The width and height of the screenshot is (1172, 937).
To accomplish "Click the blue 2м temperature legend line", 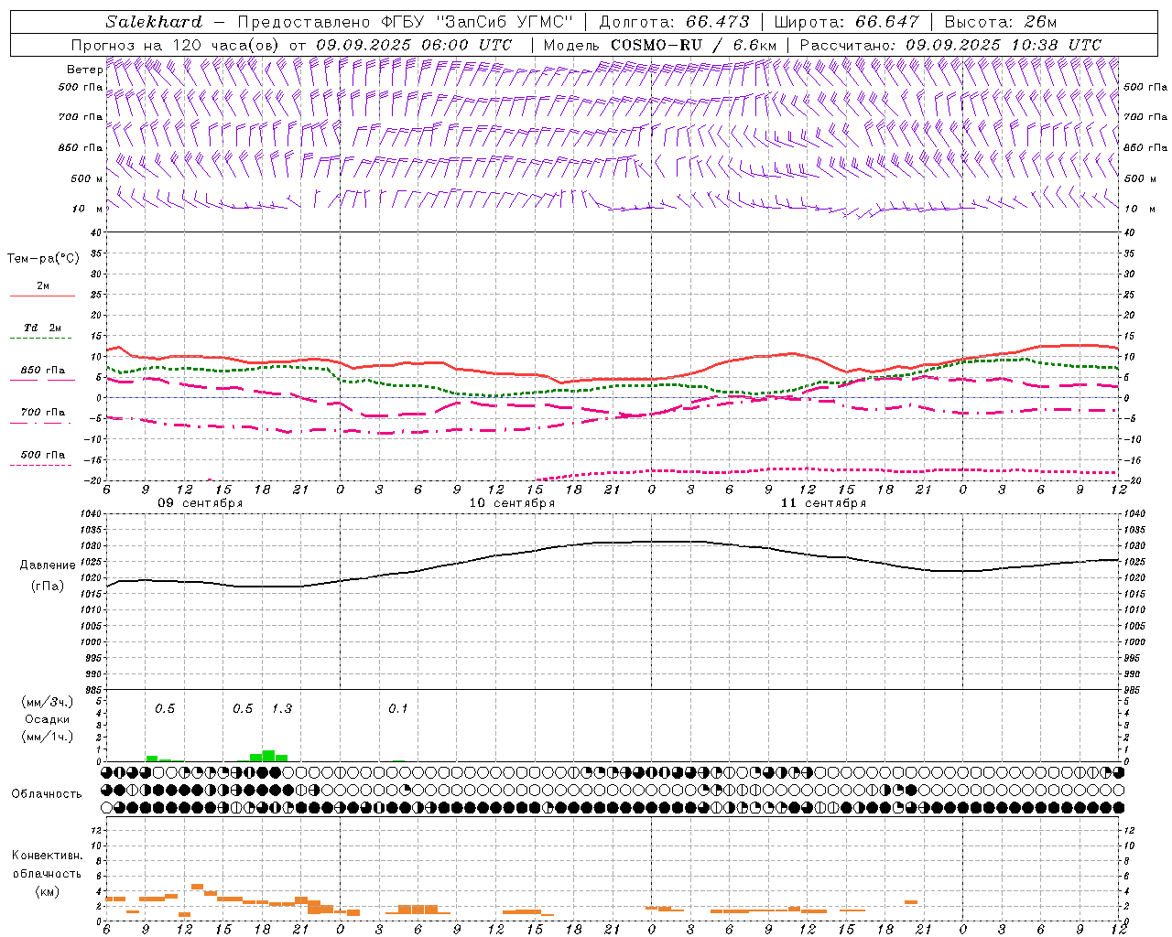I will (42, 296).
